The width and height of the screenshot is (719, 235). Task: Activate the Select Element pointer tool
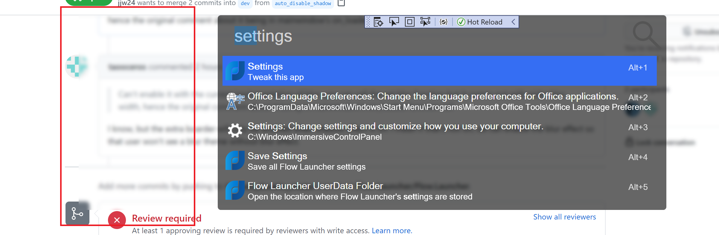click(x=394, y=22)
